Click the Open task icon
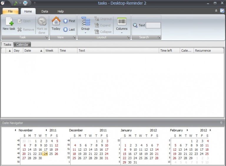This screenshot has width=226, height=166. click(20, 21)
